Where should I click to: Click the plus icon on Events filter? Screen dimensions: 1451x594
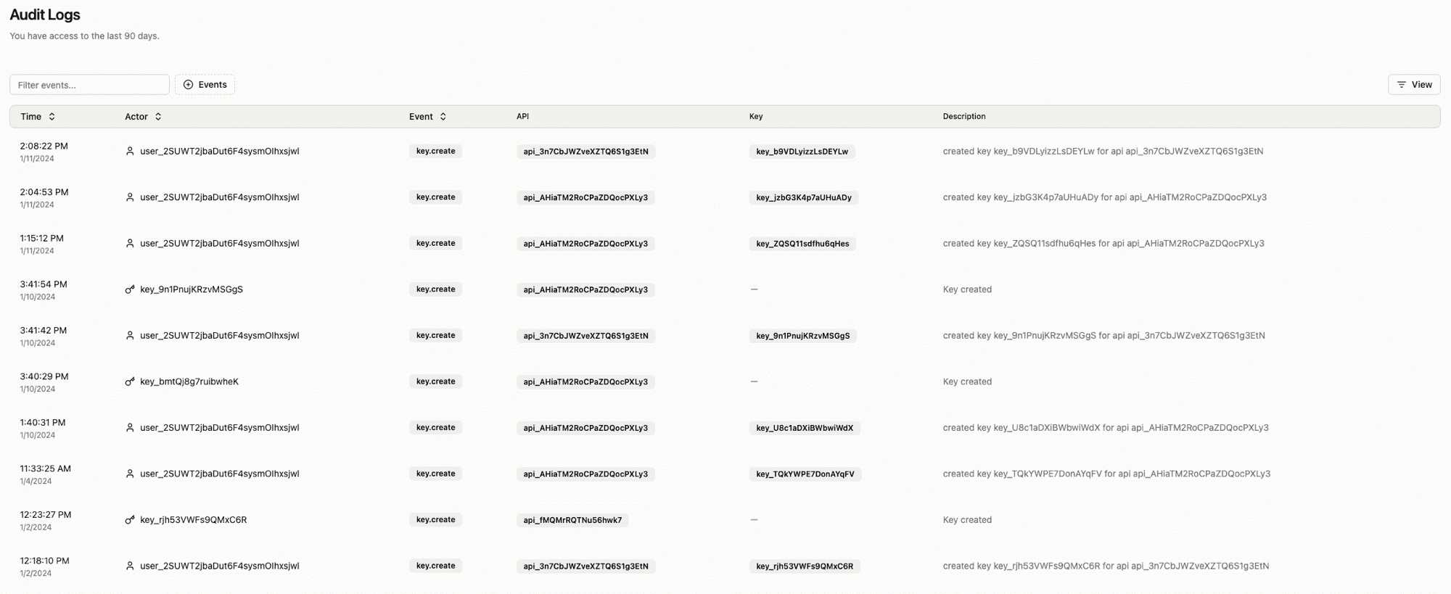189,85
